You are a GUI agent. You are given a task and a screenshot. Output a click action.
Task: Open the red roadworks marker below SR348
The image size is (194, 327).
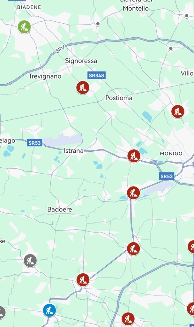point(83,87)
